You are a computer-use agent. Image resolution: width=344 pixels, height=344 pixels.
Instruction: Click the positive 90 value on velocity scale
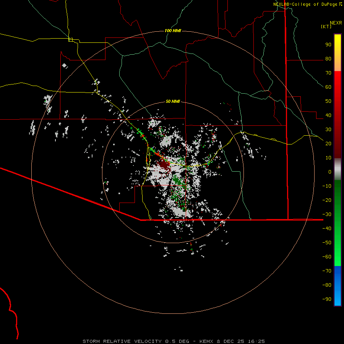pos(328,45)
